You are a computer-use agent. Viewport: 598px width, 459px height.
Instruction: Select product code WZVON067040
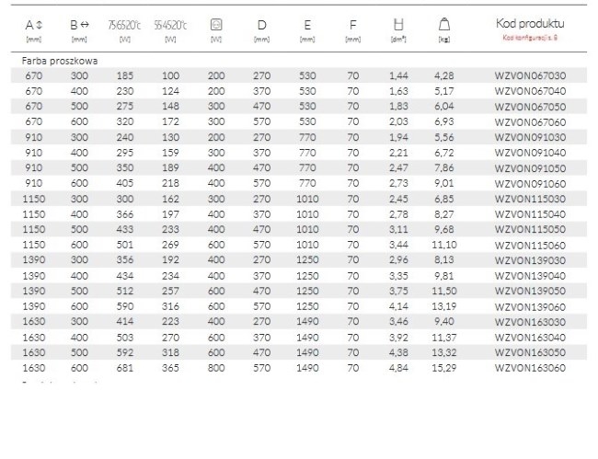(x=530, y=91)
